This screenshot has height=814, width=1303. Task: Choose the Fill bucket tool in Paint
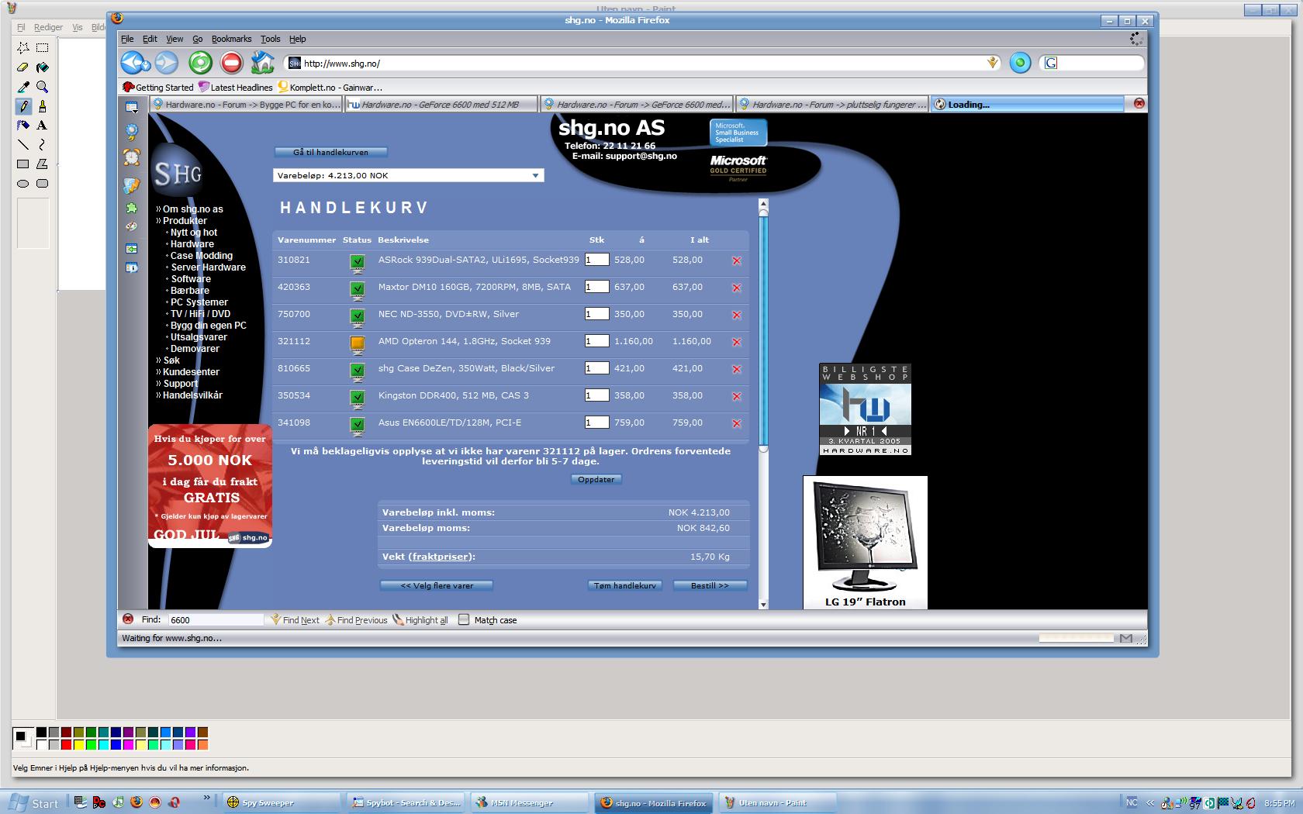click(x=43, y=67)
